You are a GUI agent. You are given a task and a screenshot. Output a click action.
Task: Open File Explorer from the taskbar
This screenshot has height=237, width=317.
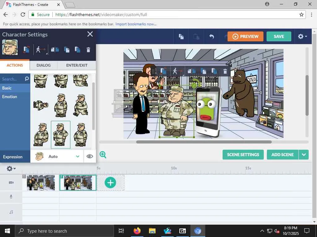tap(152, 231)
